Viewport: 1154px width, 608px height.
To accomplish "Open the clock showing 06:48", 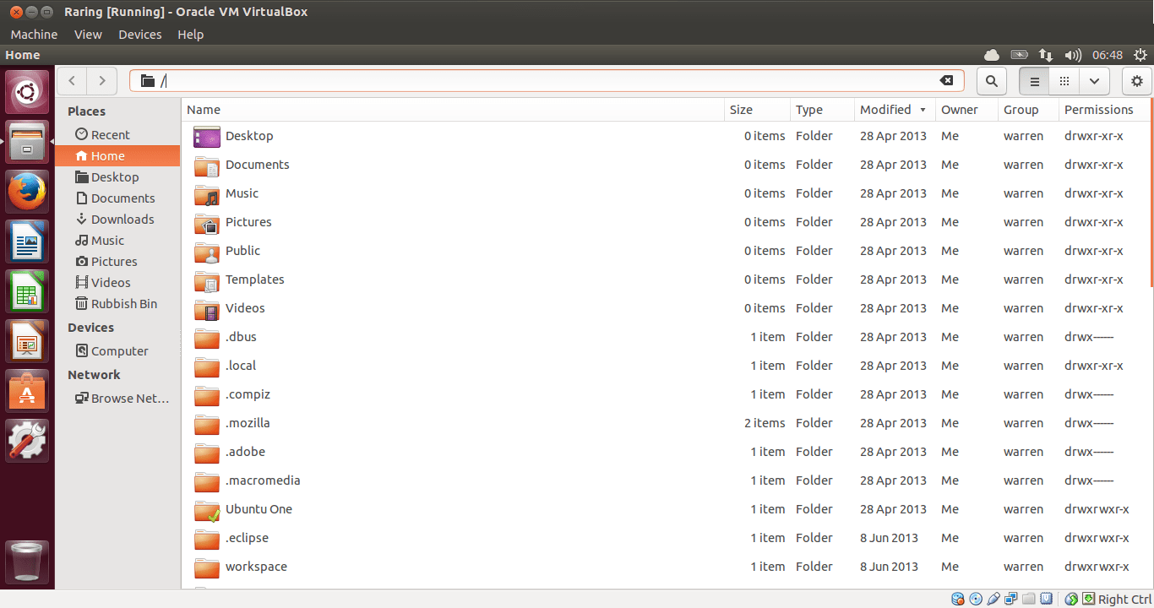I will (x=1108, y=55).
